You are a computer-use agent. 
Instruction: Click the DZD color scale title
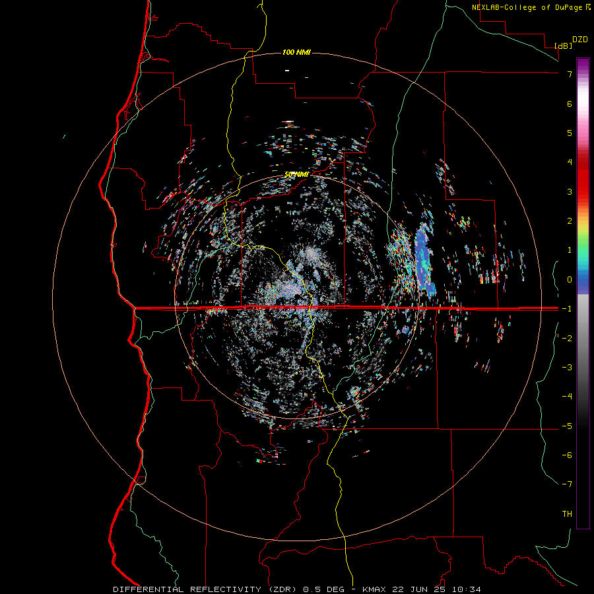click(580, 40)
